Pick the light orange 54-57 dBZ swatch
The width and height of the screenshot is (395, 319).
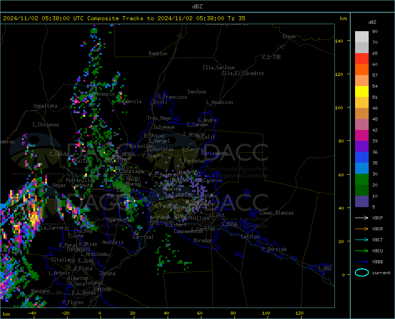[362, 81]
